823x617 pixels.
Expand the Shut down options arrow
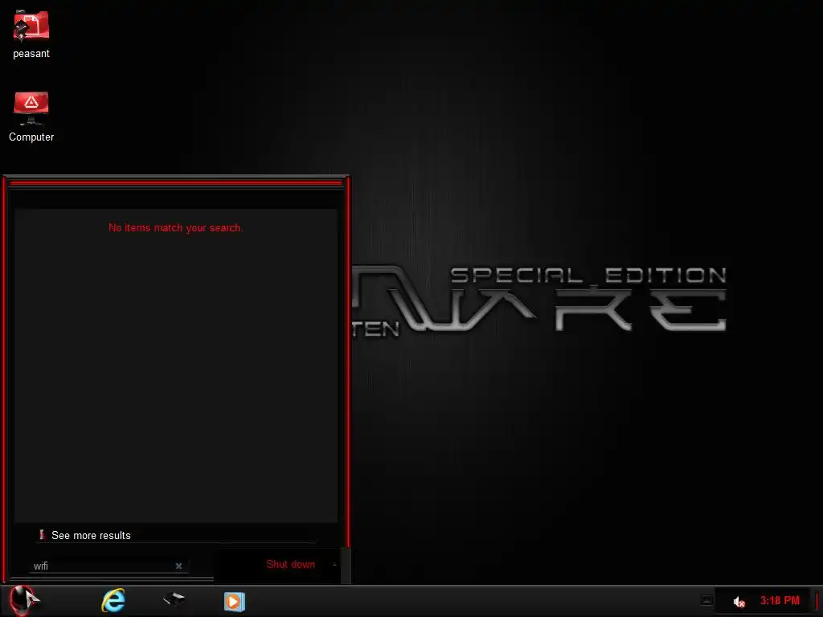point(334,565)
